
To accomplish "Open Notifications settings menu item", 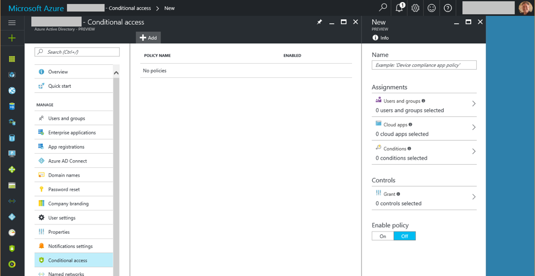I will point(74,246).
